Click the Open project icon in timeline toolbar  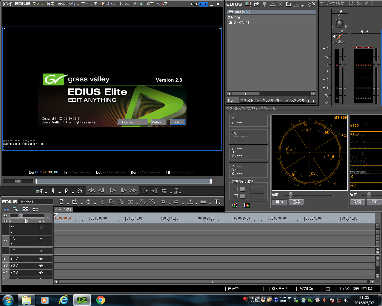(75, 202)
